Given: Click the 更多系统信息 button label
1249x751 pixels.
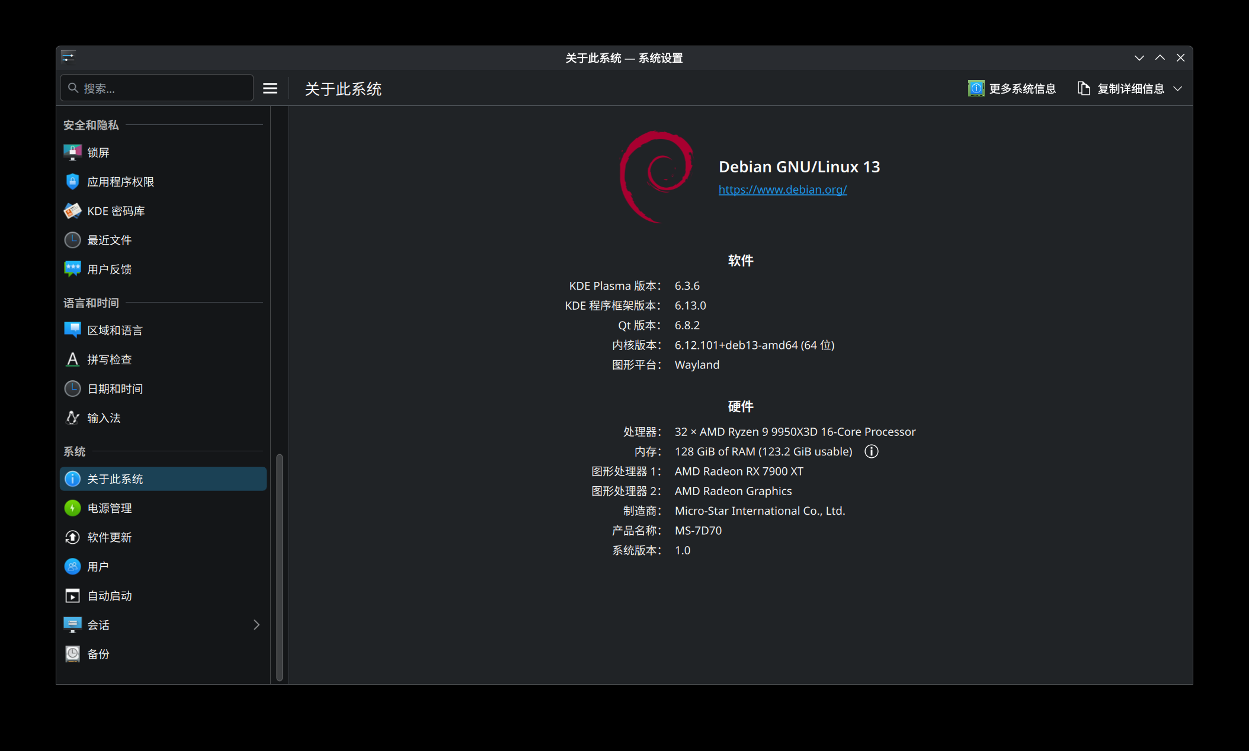Looking at the screenshot, I should [1023, 88].
